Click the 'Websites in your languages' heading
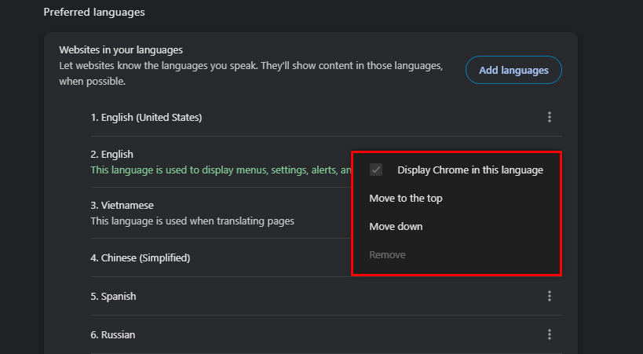Screen dimensions: 643x354 121,50
